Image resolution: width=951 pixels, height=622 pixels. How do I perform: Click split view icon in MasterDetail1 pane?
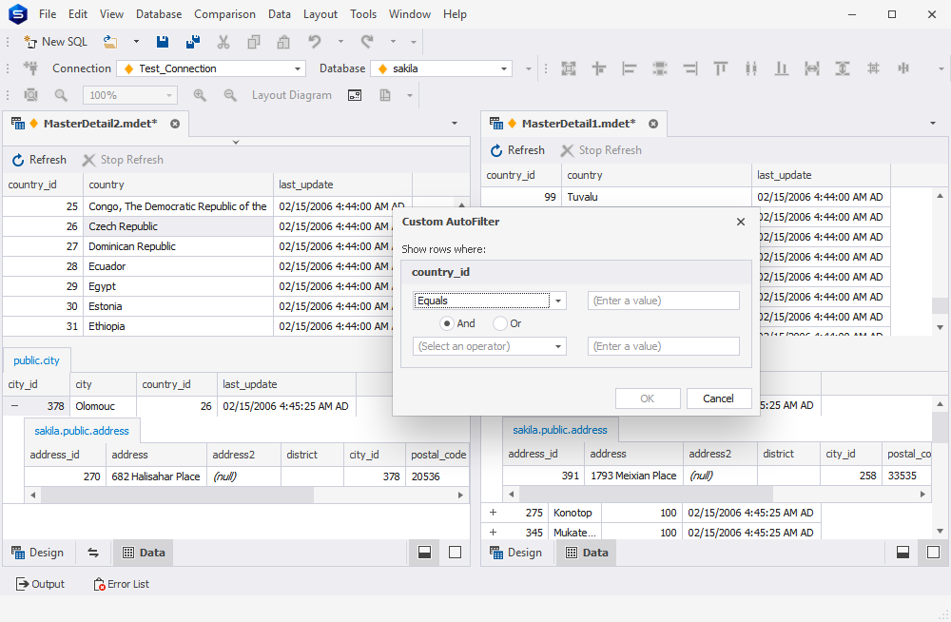903,553
